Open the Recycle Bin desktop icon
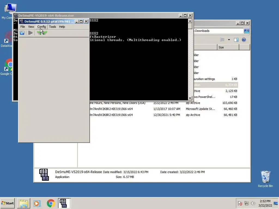The height and width of the screenshot is (209, 279). (x=265, y=179)
